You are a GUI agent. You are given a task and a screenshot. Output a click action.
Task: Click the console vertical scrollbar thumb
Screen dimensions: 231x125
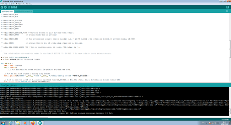point(230,111)
